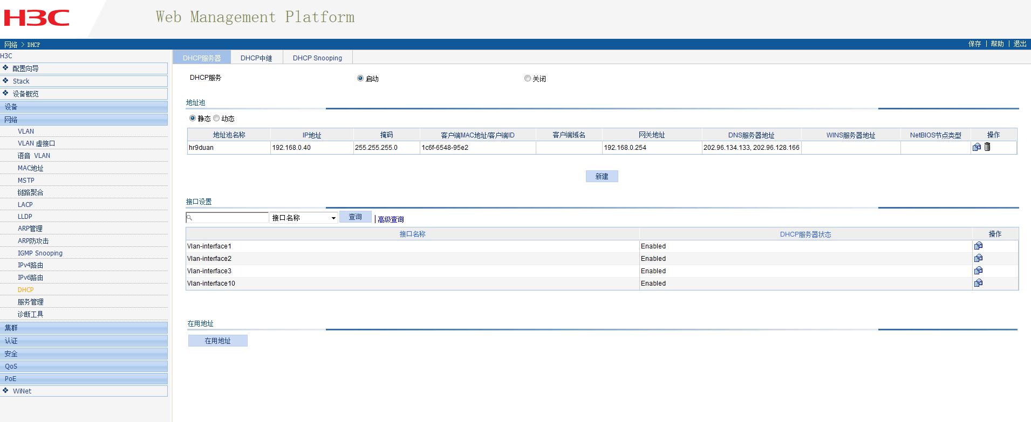The height and width of the screenshot is (422, 1031).
Task: Sort by 接口名称 column header
Action: click(x=412, y=234)
